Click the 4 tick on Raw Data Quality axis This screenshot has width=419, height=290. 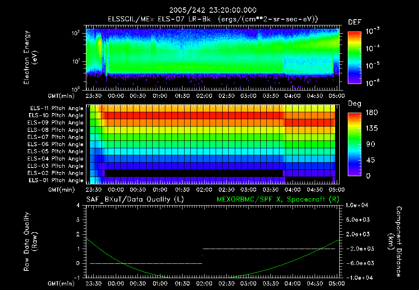pos(78,205)
